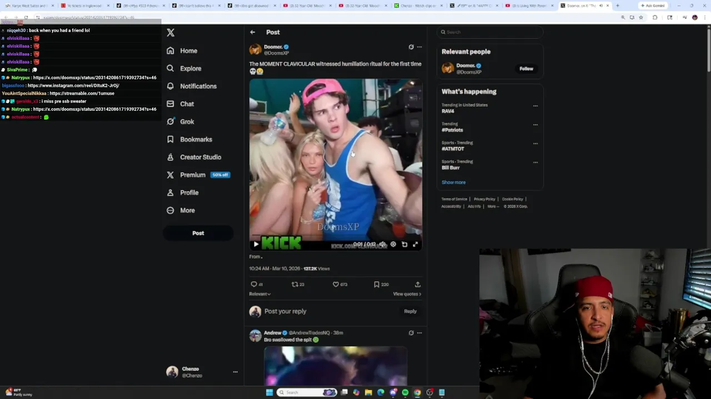Mute the video's volume
The width and height of the screenshot is (711, 399).
click(x=382, y=244)
